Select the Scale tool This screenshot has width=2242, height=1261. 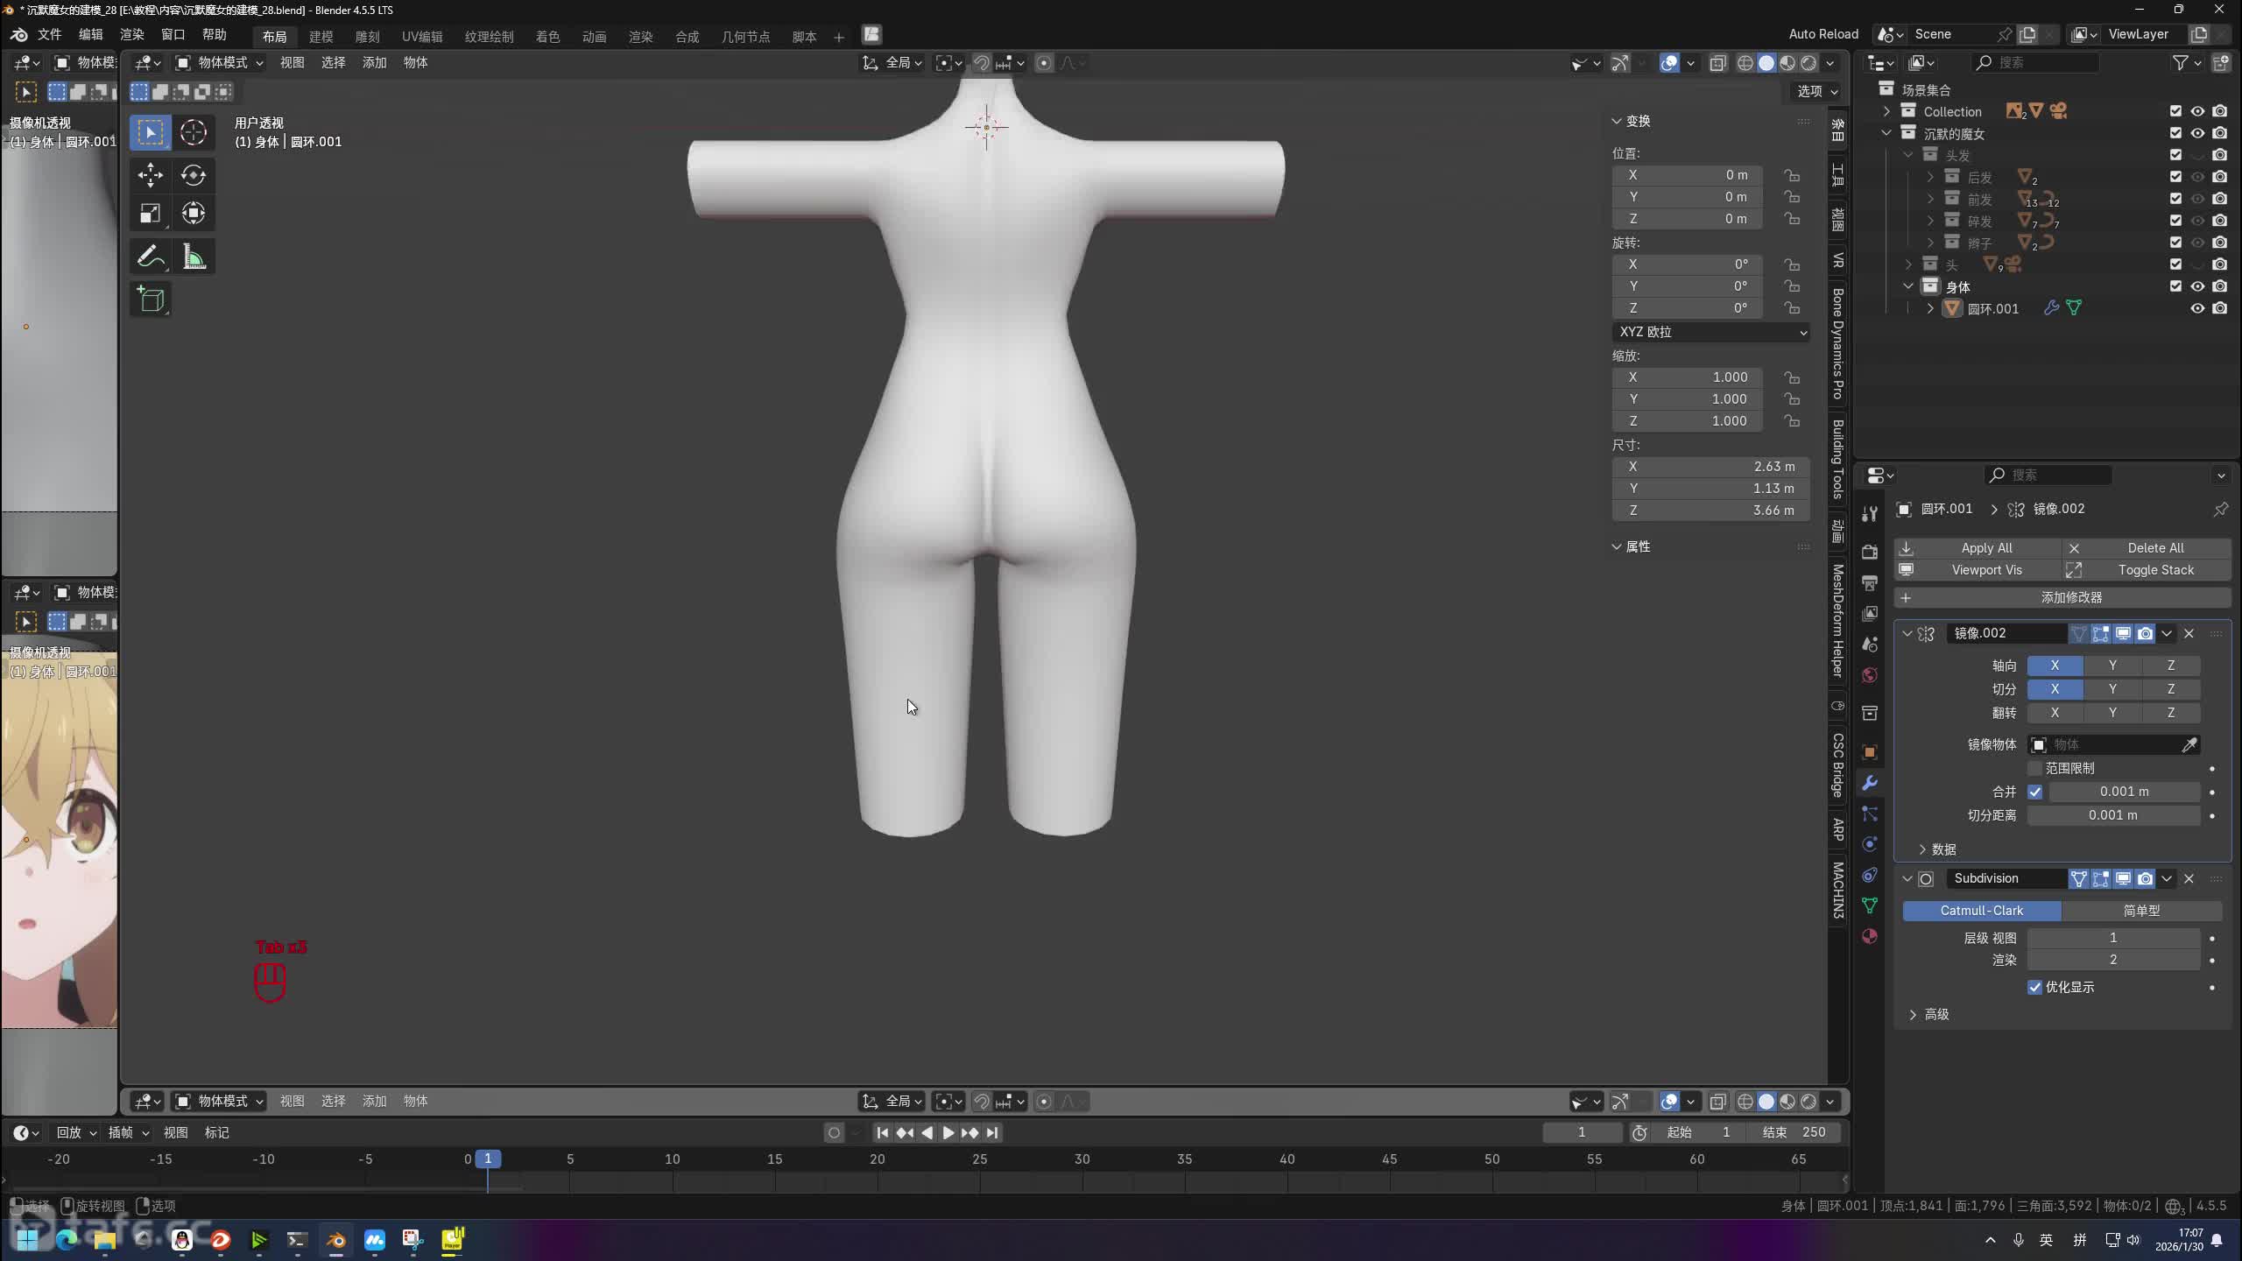pyautogui.click(x=150, y=214)
